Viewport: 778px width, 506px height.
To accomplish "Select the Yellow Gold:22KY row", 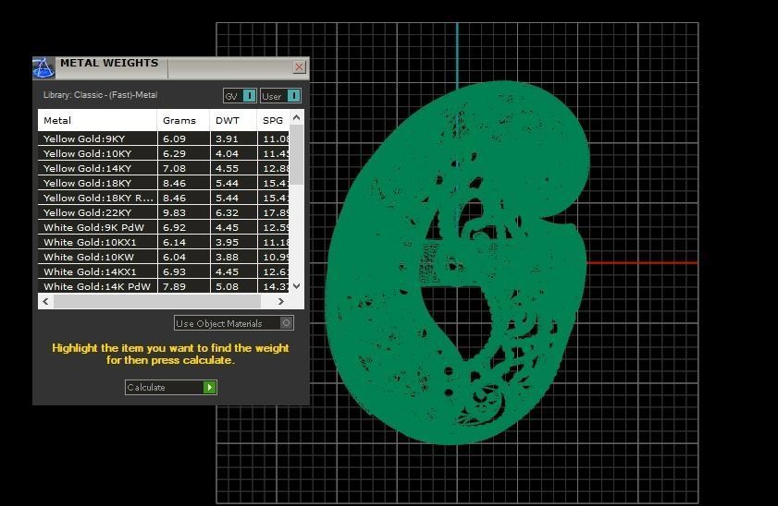I will coord(164,213).
